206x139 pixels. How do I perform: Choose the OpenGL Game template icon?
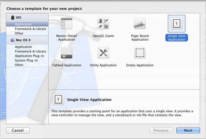tap(103, 23)
